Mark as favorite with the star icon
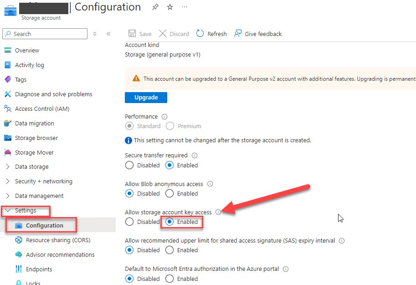This screenshot has height=285, width=416. coord(170,7)
